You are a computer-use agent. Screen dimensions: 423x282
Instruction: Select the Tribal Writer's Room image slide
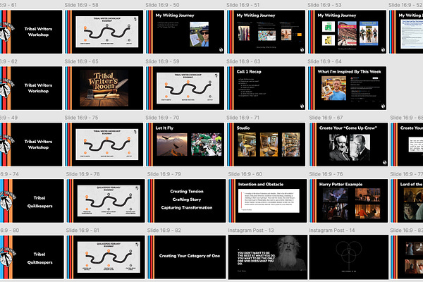click(x=104, y=88)
